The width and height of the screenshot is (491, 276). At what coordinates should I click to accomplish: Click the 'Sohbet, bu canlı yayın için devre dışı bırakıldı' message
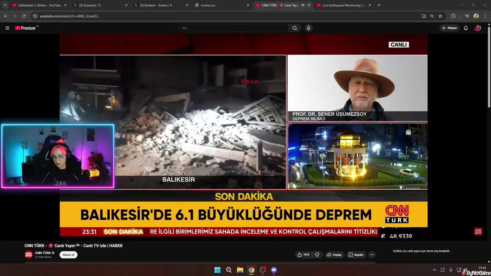[421, 251]
